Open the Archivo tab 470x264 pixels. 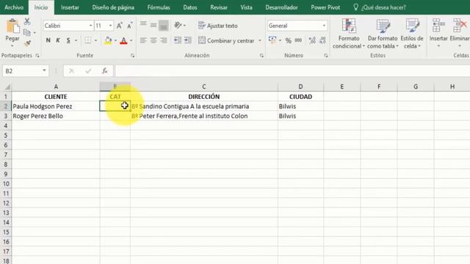coord(14,7)
